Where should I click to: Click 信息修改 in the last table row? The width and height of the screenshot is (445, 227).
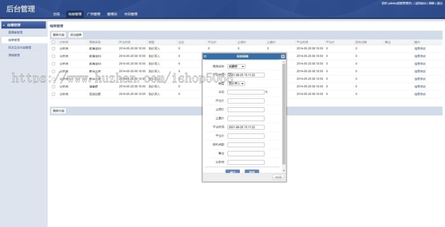click(420, 94)
